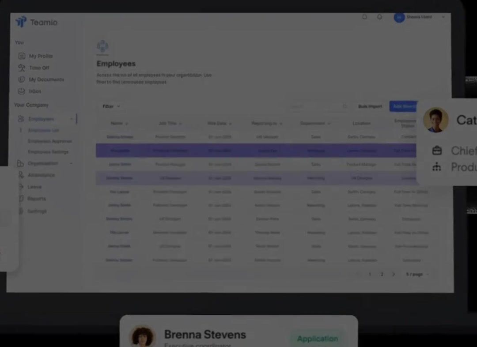The width and height of the screenshot is (477, 347).
Task: Click the Settings gear icon in sidebar
Action: click(x=21, y=211)
